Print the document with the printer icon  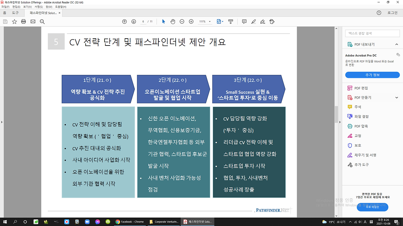click(x=24, y=22)
